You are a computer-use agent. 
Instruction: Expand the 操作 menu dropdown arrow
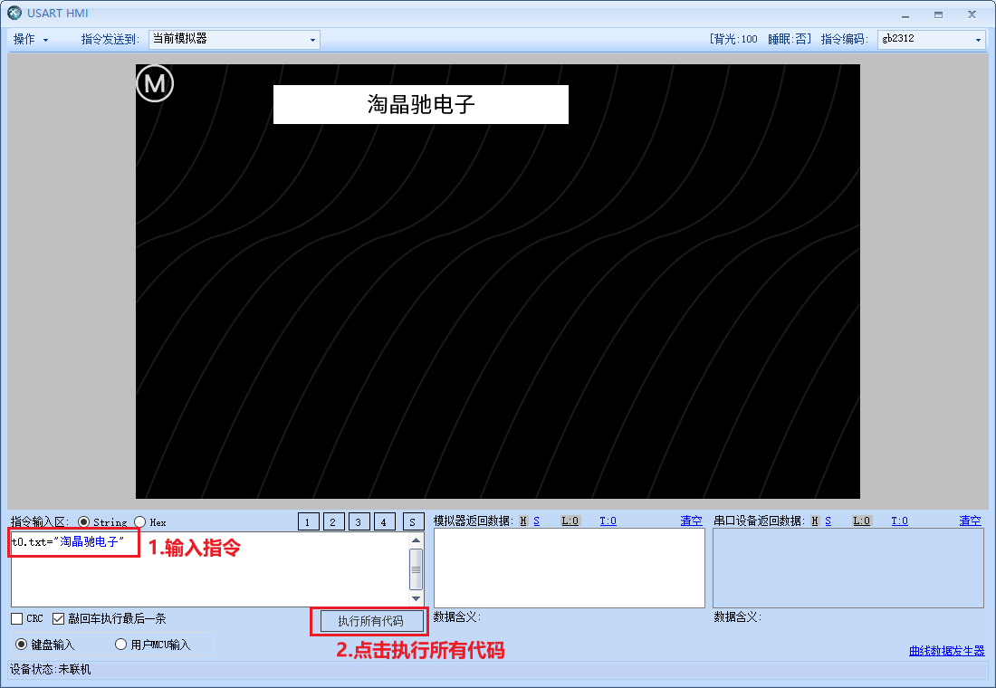click(44, 39)
